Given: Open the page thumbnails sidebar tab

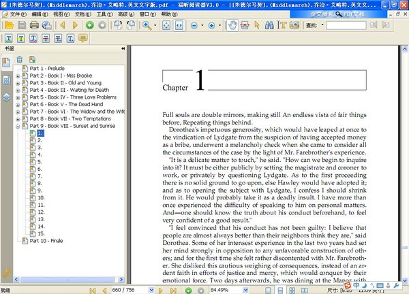Looking at the screenshot, I should pyautogui.click(x=7, y=80).
